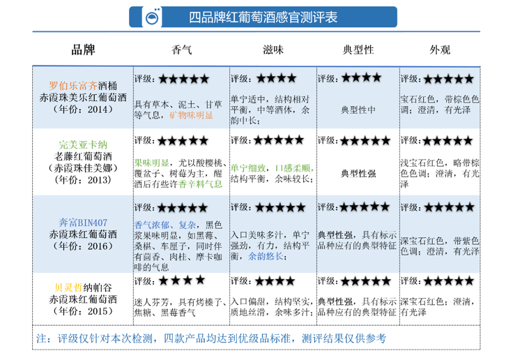
Task: Select the 香气 column header
Action: [182, 50]
